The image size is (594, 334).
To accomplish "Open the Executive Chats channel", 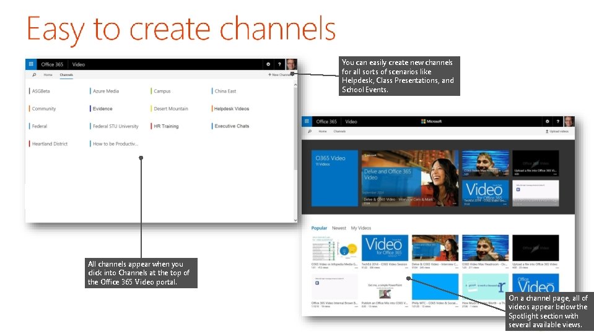I will point(230,126).
